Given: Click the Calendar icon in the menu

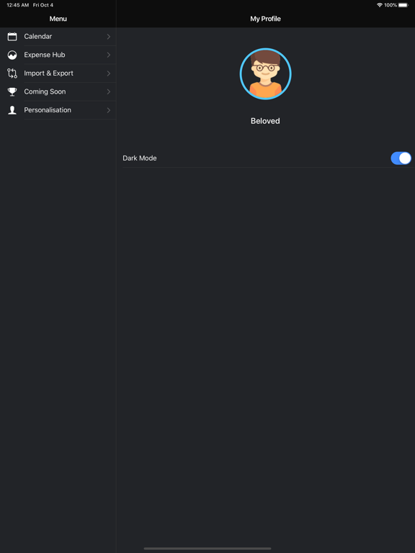Looking at the screenshot, I should click(x=12, y=37).
